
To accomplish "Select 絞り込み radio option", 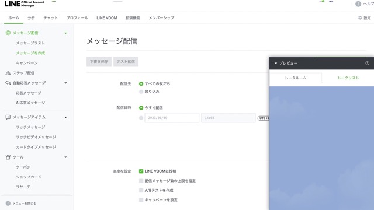I will (141, 92).
